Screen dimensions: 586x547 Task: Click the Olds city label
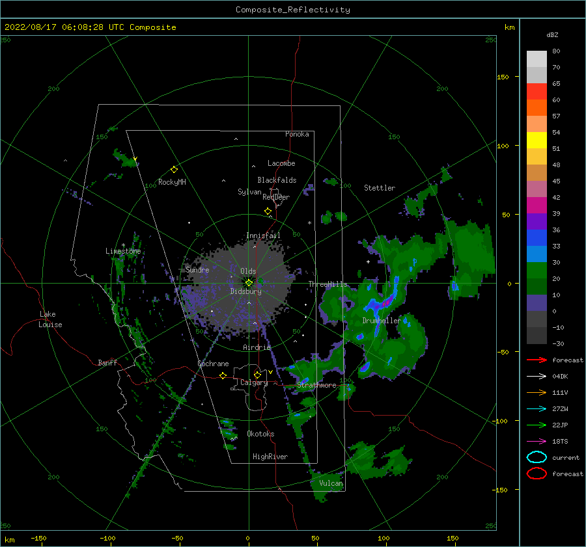tap(248, 271)
